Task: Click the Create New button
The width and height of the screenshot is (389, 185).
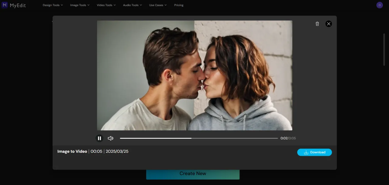Action: click(x=193, y=174)
